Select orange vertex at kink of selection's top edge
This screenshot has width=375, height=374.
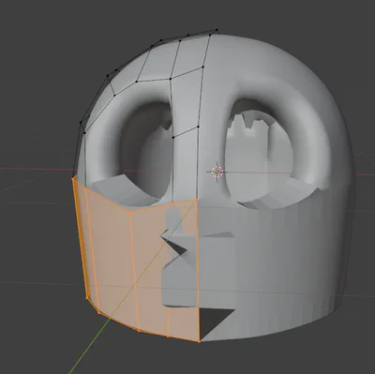(129, 211)
